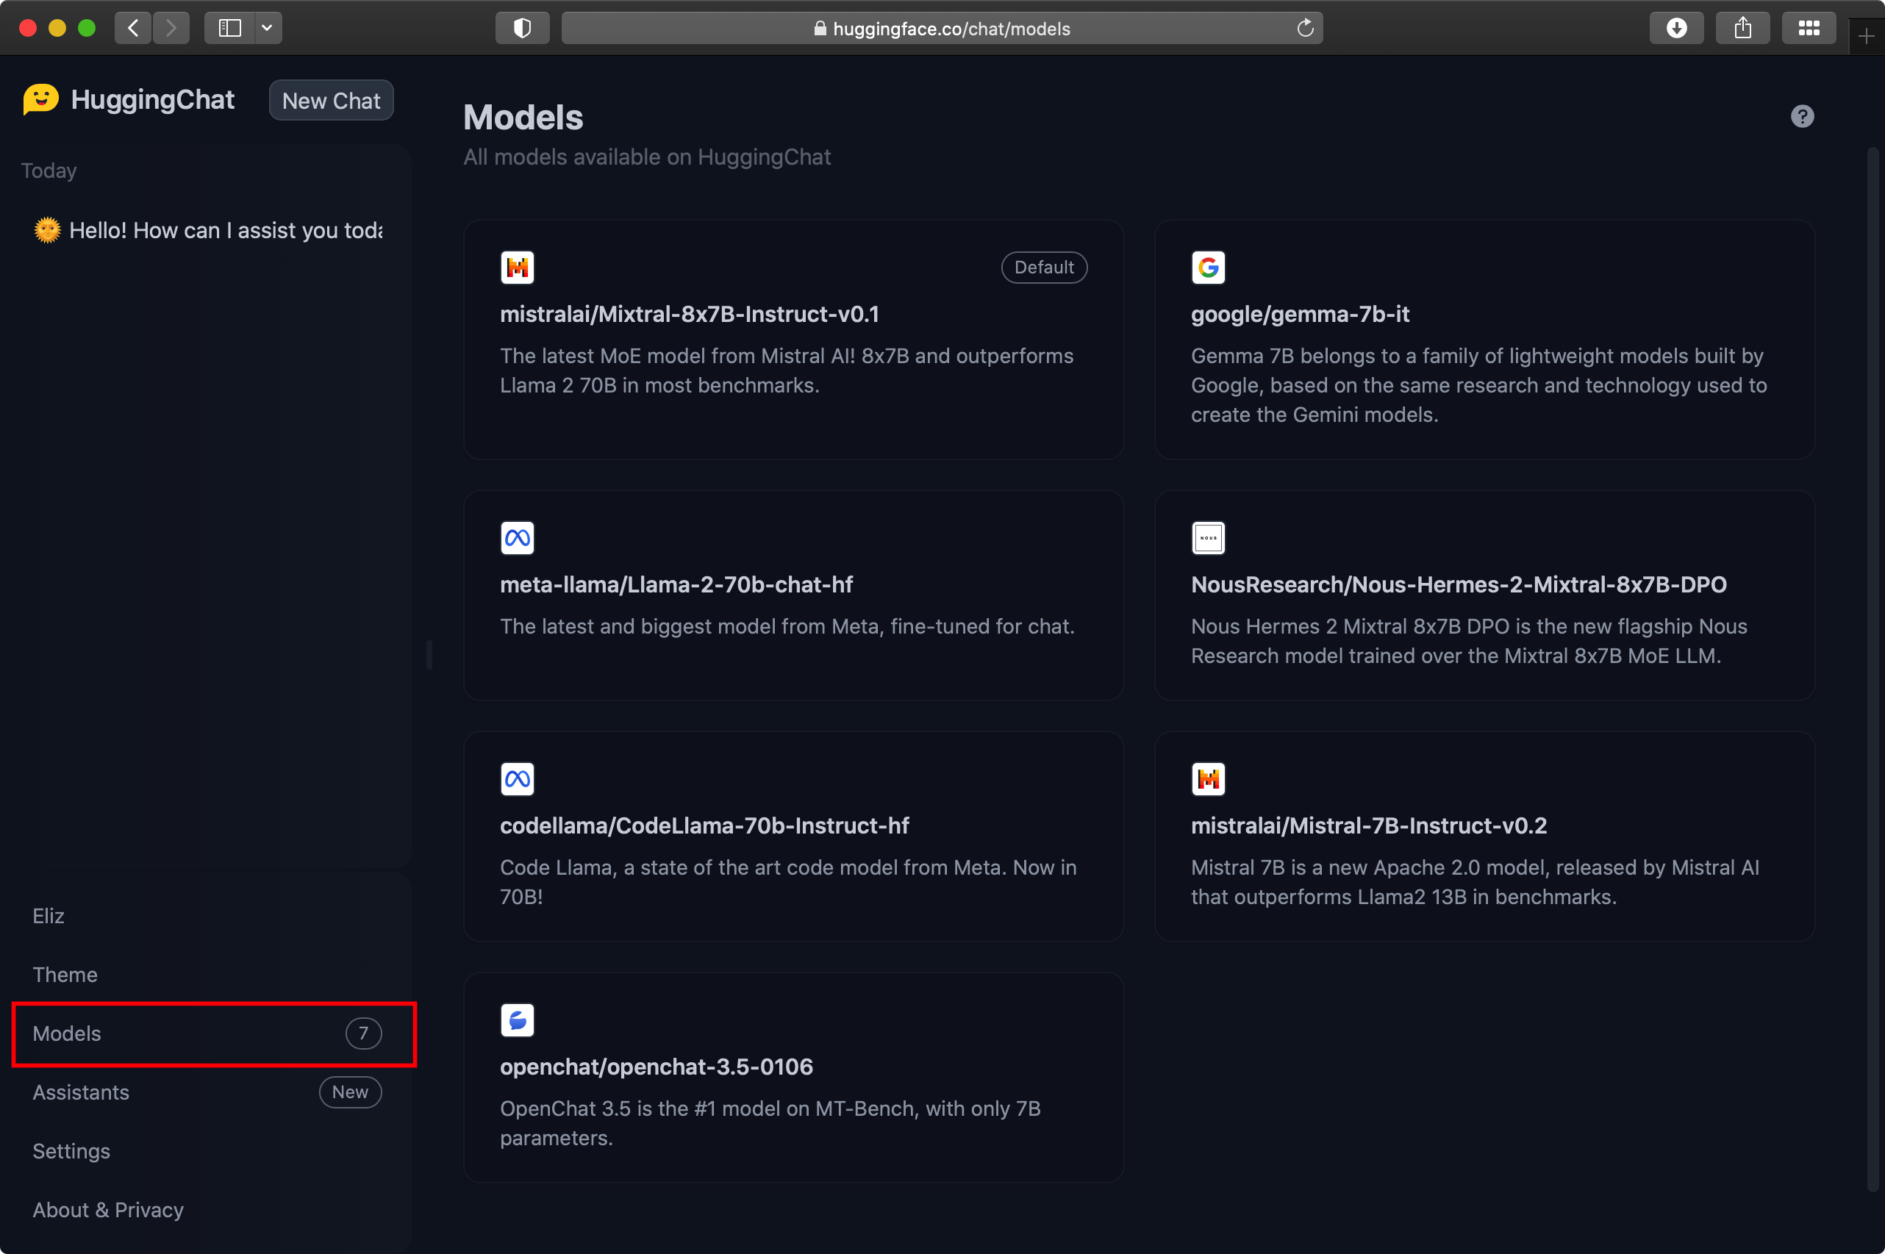Open About & Privacy in sidebar
The height and width of the screenshot is (1254, 1885).
tap(207, 1210)
